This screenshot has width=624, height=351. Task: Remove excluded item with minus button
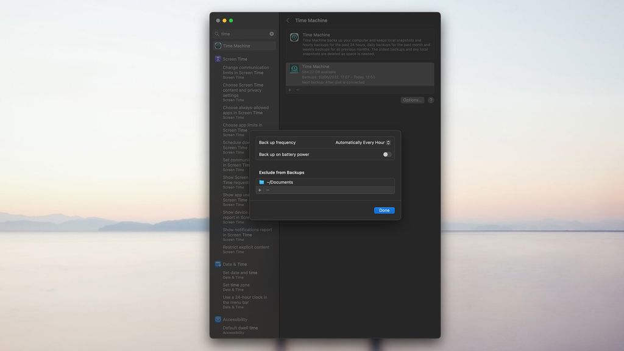[268, 190]
